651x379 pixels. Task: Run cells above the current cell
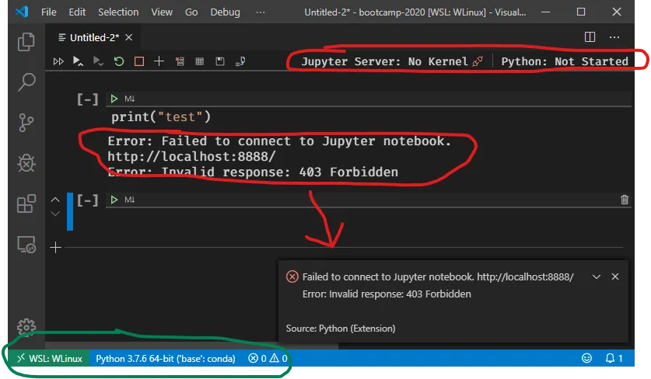(x=78, y=61)
